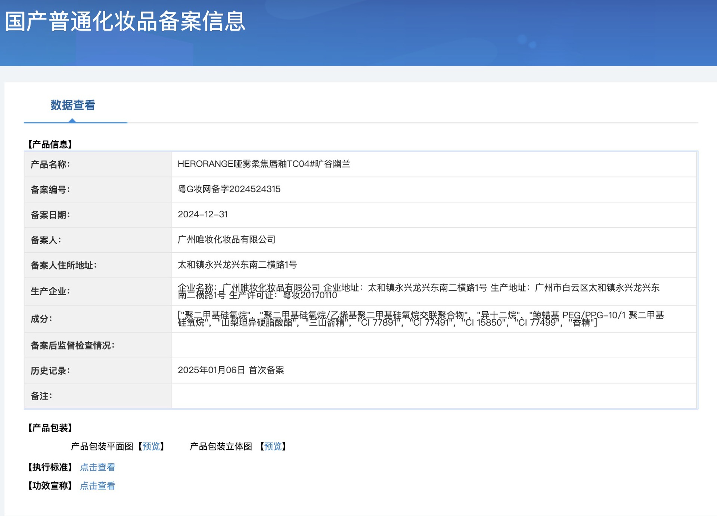Click the 功效宣称 label
Viewport: 717px width, 516px height.
pos(50,486)
